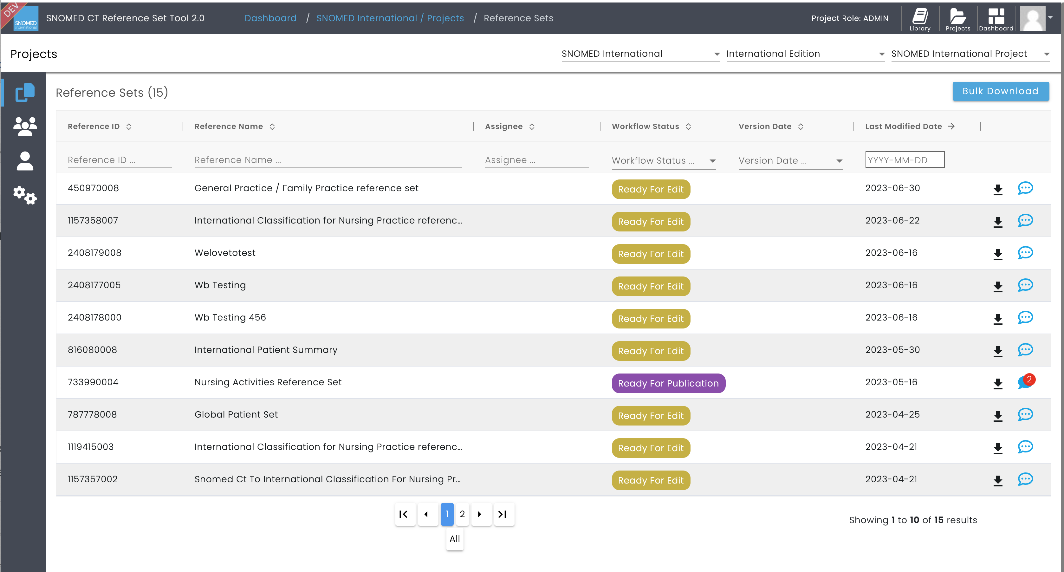The width and height of the screenshot is (1064, 572).
Task: Sort table by Workflow Status
Action: pos(688,127)
